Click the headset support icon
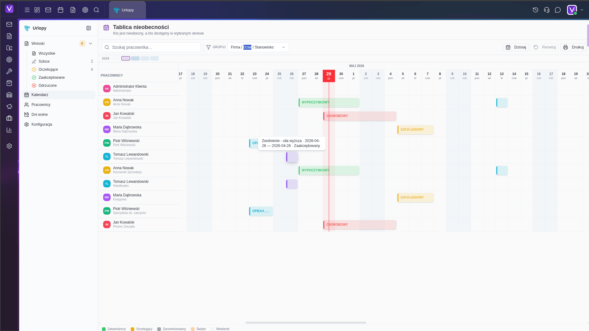The height and width of the screenshot is (331, 589). (x=546, y=10)
